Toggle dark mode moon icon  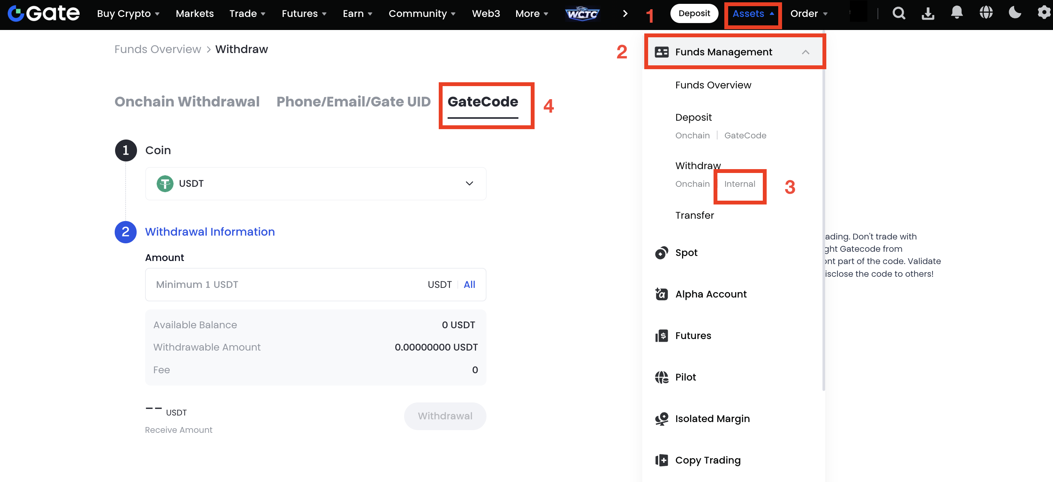pyautogui.click(x=1015, y=13)
